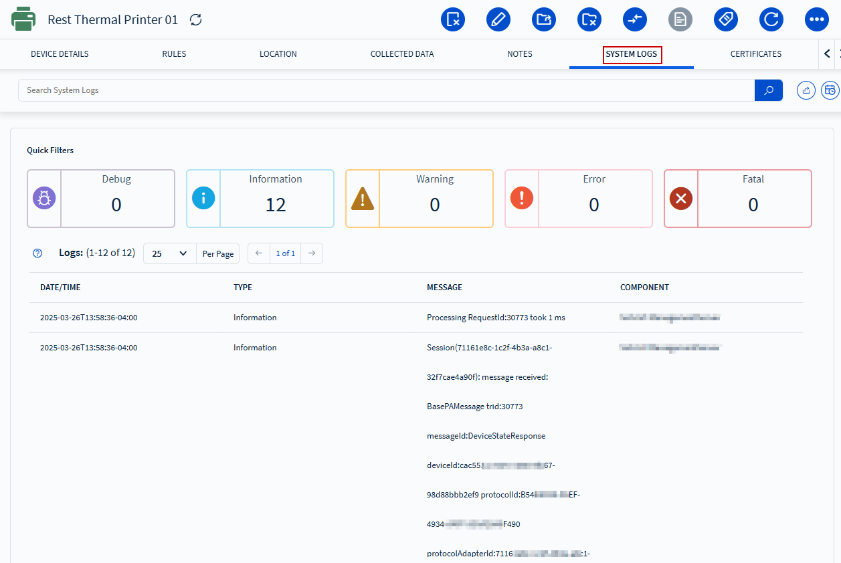Click the tag label icon in toolbar

pos(726,19)
